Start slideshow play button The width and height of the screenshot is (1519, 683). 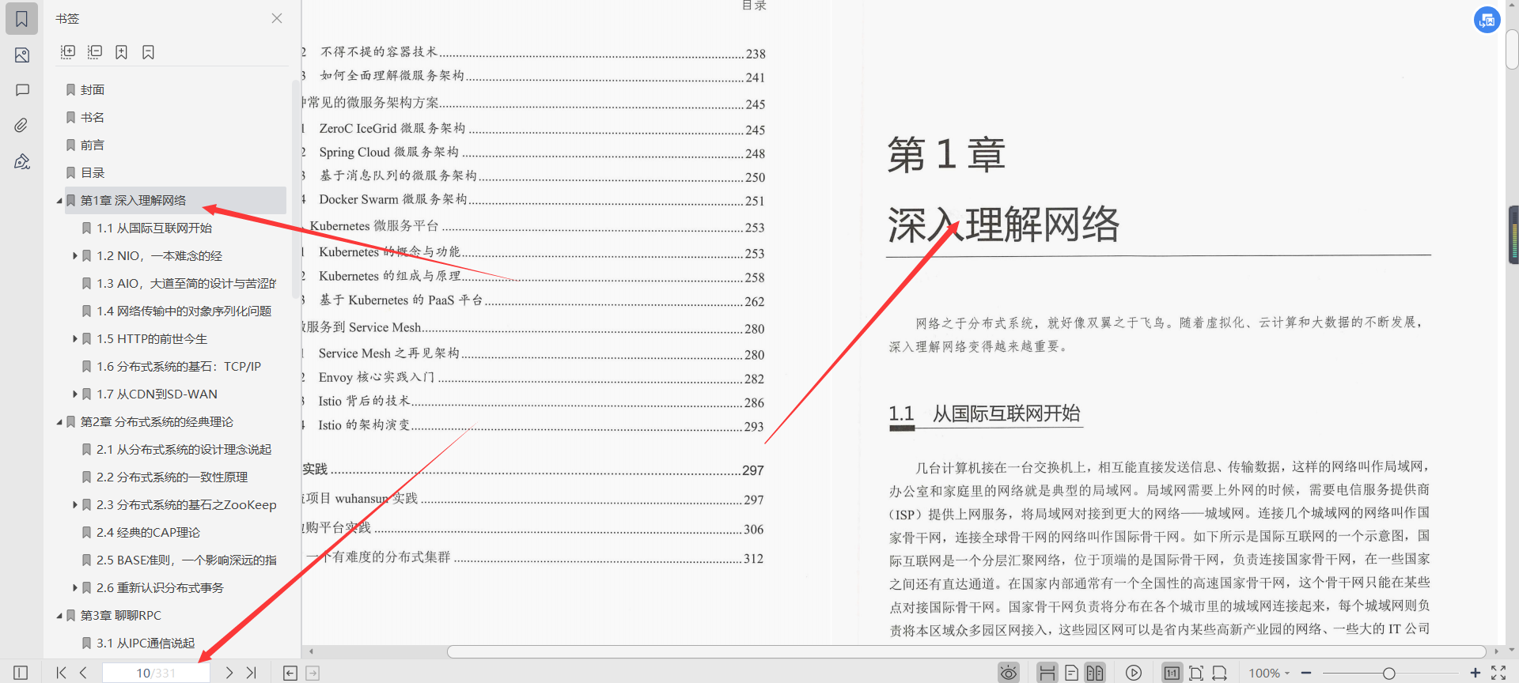pos(1134,673)
